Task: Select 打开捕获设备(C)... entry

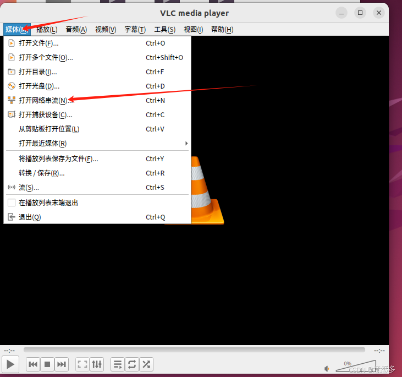Action: (x=97, y=114)
